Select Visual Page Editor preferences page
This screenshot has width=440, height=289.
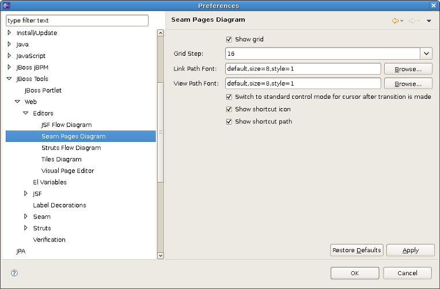click(67, 171)
